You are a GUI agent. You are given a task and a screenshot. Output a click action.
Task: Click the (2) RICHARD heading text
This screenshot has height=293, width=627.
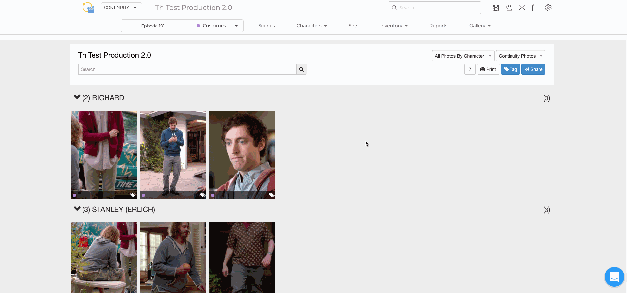point(103,98)
